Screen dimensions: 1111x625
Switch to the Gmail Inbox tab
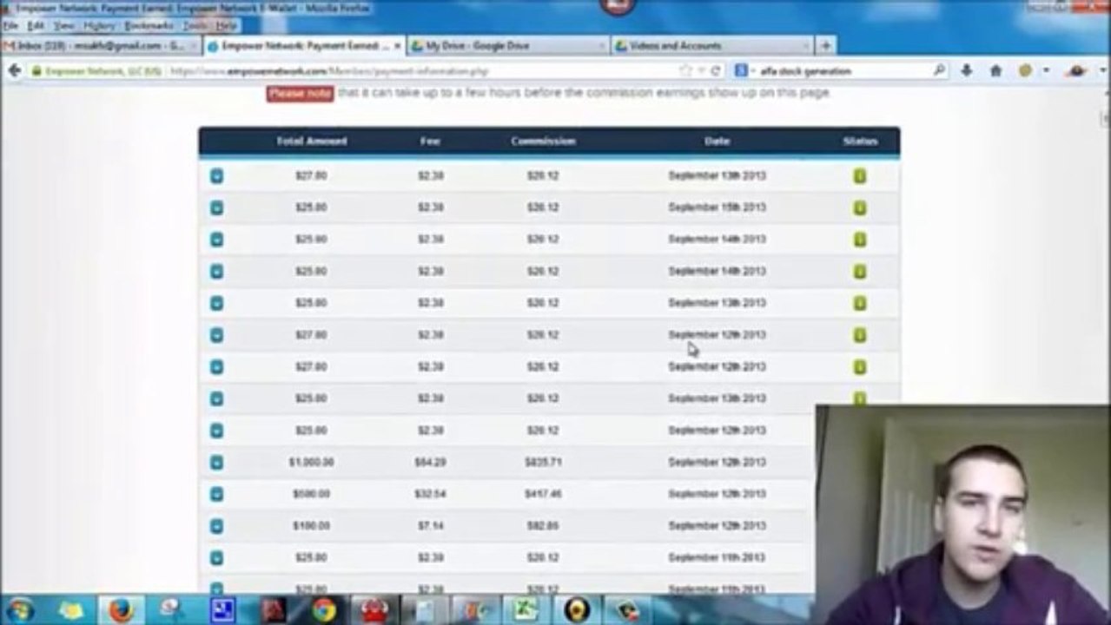[100, 45]
